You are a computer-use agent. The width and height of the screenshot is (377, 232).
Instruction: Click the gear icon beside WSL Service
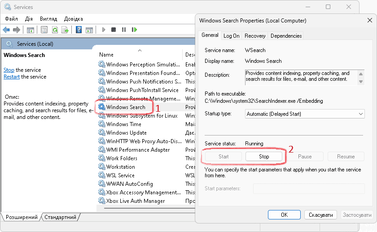pos(102,175)
